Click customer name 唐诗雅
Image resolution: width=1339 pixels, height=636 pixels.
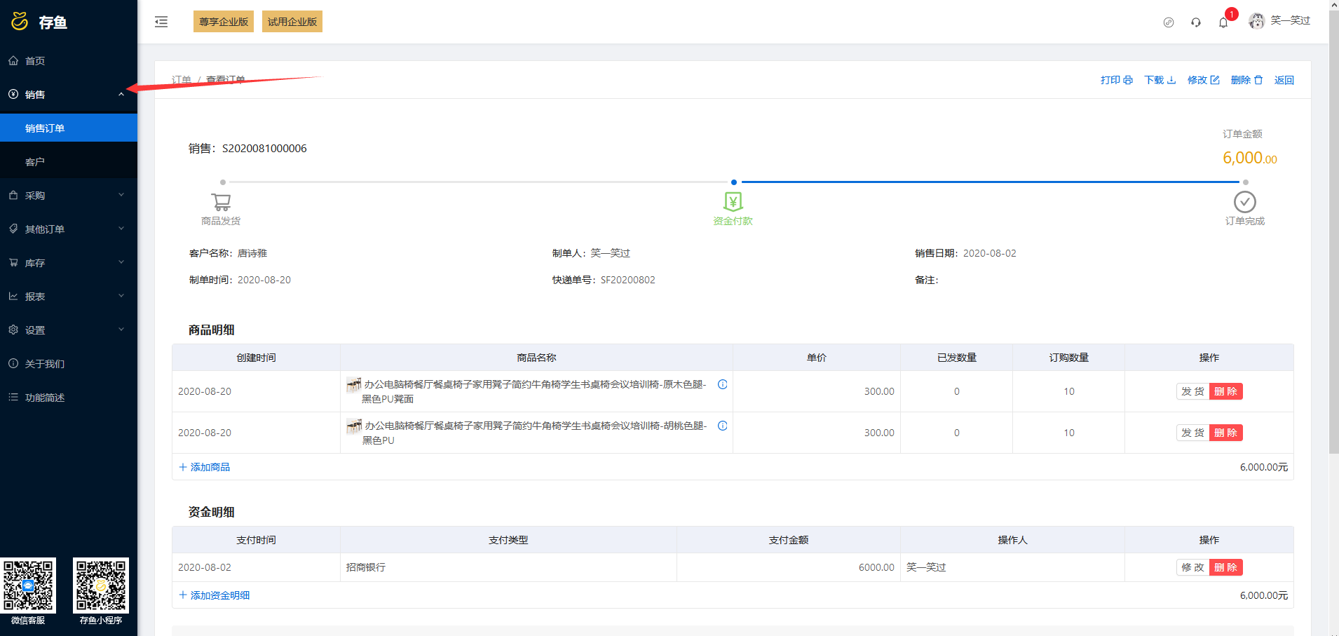click(x=252, y=253)
